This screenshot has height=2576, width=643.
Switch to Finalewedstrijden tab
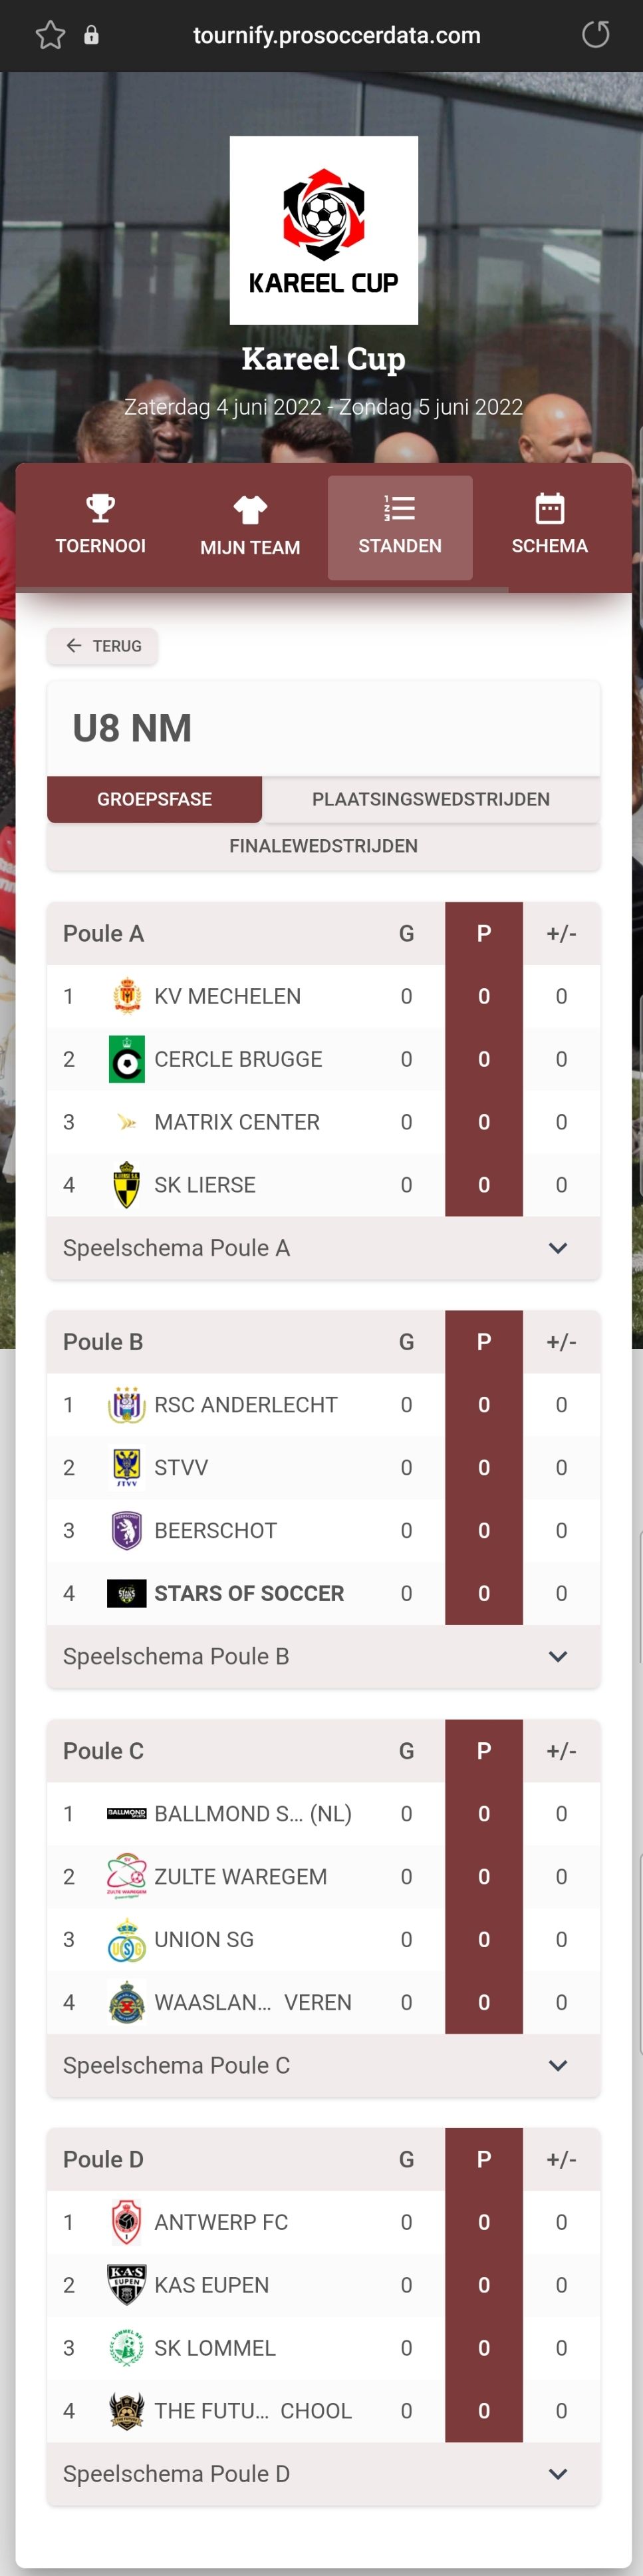tap(324, 846)
